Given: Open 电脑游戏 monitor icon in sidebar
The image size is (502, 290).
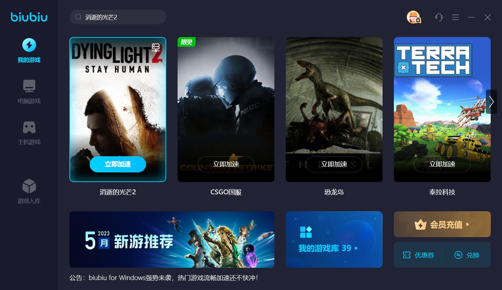Looking at the screenshot, I should coord(29,86).
